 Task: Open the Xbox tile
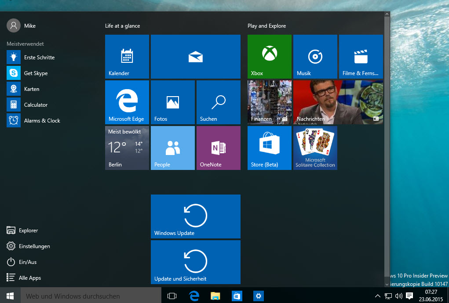pyautogui.click(x=270, y=57)
